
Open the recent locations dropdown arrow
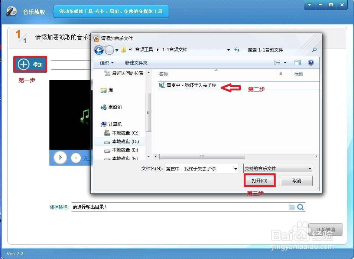pyautogui.click(x=117, y=50)
